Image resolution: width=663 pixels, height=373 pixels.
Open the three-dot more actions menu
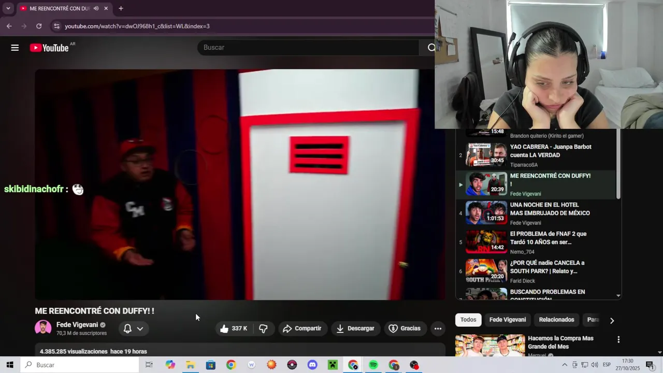(438, 328)
